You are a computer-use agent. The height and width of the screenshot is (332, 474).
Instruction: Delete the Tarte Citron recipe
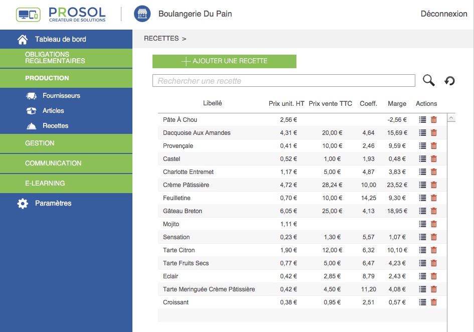(x=434, y=250)
